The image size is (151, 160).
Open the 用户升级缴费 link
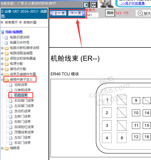pyautogui.click(x=133, y=3)
